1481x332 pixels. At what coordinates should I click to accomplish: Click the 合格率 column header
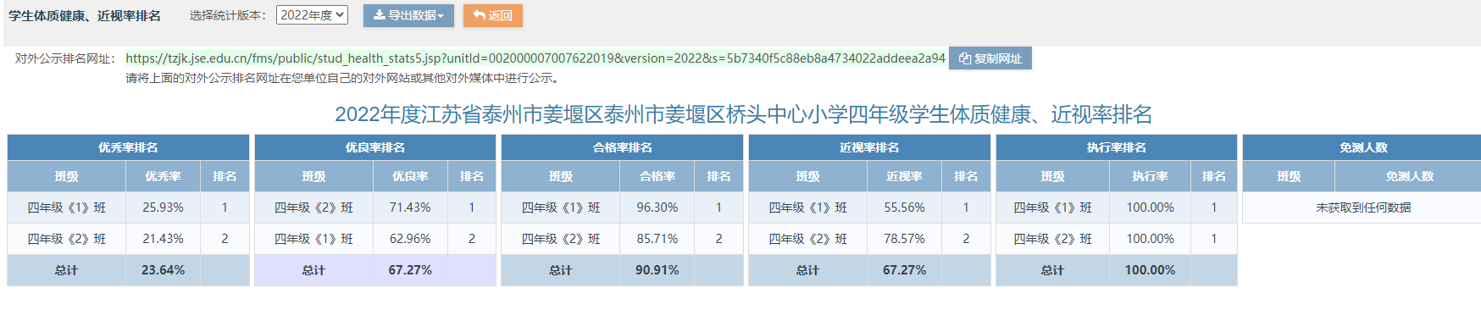tap(657, 176)
